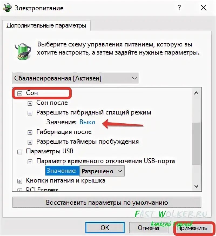Click Восстановить параметры по умолчанию button

point(107,203)
